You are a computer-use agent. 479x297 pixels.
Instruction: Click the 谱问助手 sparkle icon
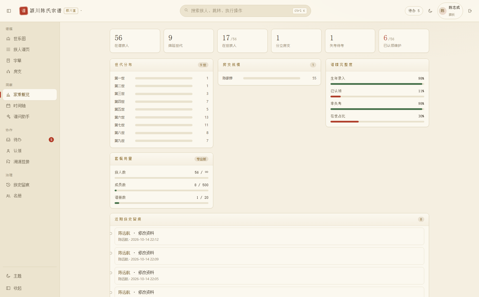tap(8, 117)
